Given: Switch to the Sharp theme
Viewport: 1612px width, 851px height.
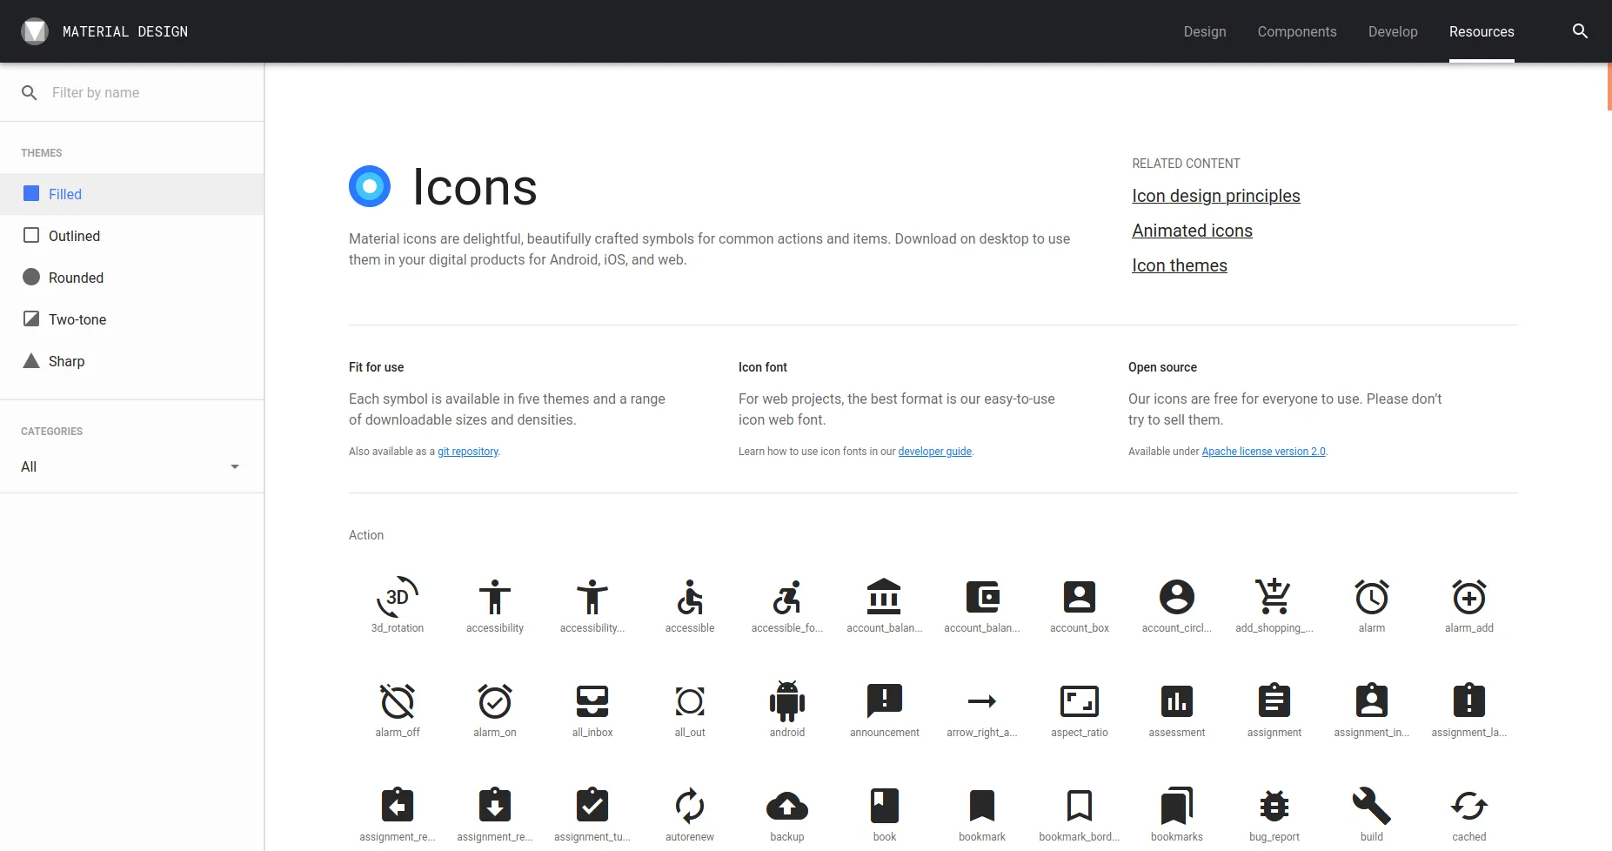Looking at the screenshot, I should [132, 361].
